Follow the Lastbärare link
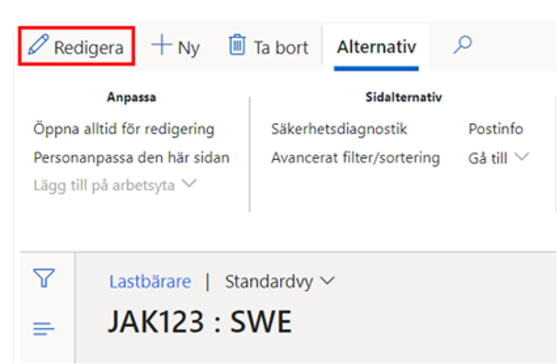557x364 pixels. (x=150, y=281)
